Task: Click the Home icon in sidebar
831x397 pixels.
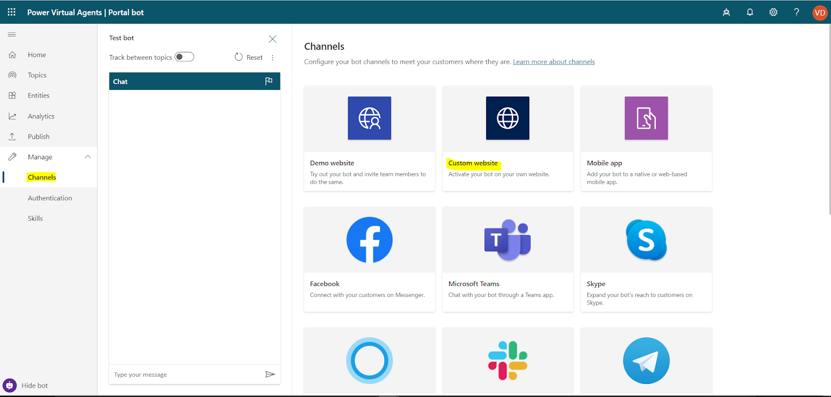Action: coord(12,54)
